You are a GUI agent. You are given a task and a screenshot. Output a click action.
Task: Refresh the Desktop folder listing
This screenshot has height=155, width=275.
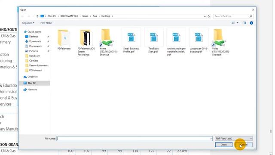(x=209, y=16)
